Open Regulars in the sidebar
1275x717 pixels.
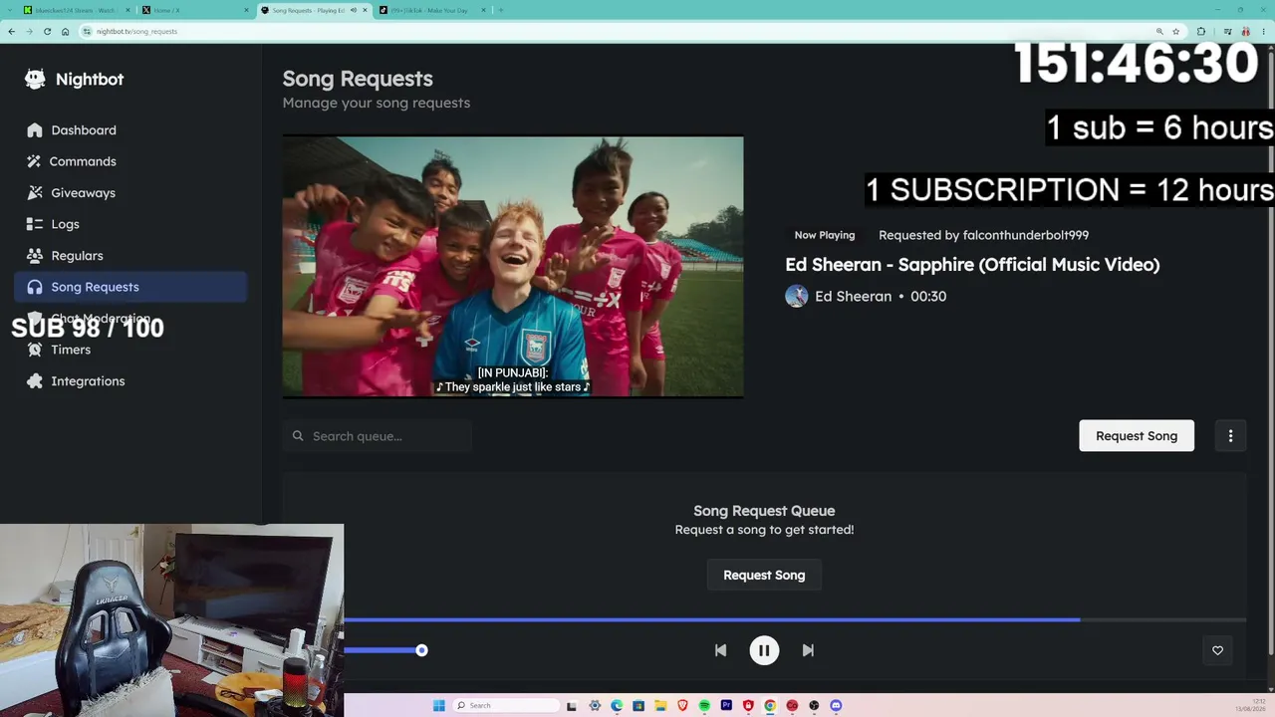tap(130, 256)
